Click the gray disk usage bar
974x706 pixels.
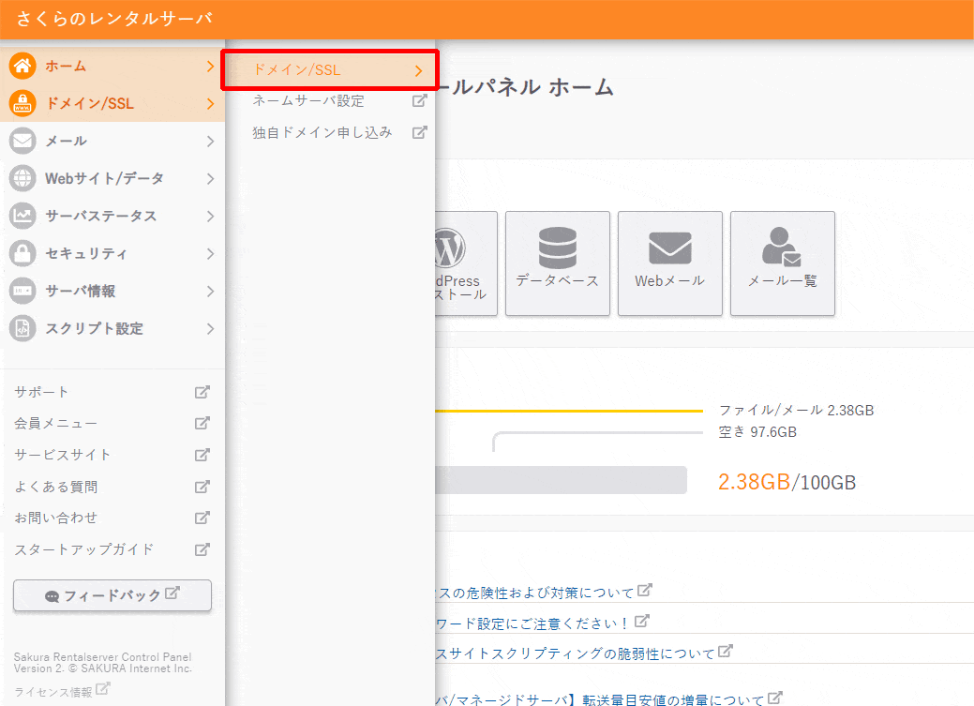561,480
